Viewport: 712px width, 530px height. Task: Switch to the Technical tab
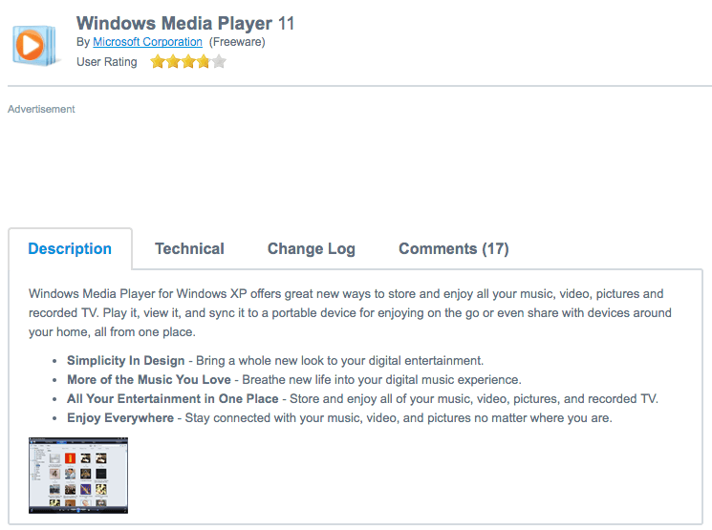[x=190, y=248]
